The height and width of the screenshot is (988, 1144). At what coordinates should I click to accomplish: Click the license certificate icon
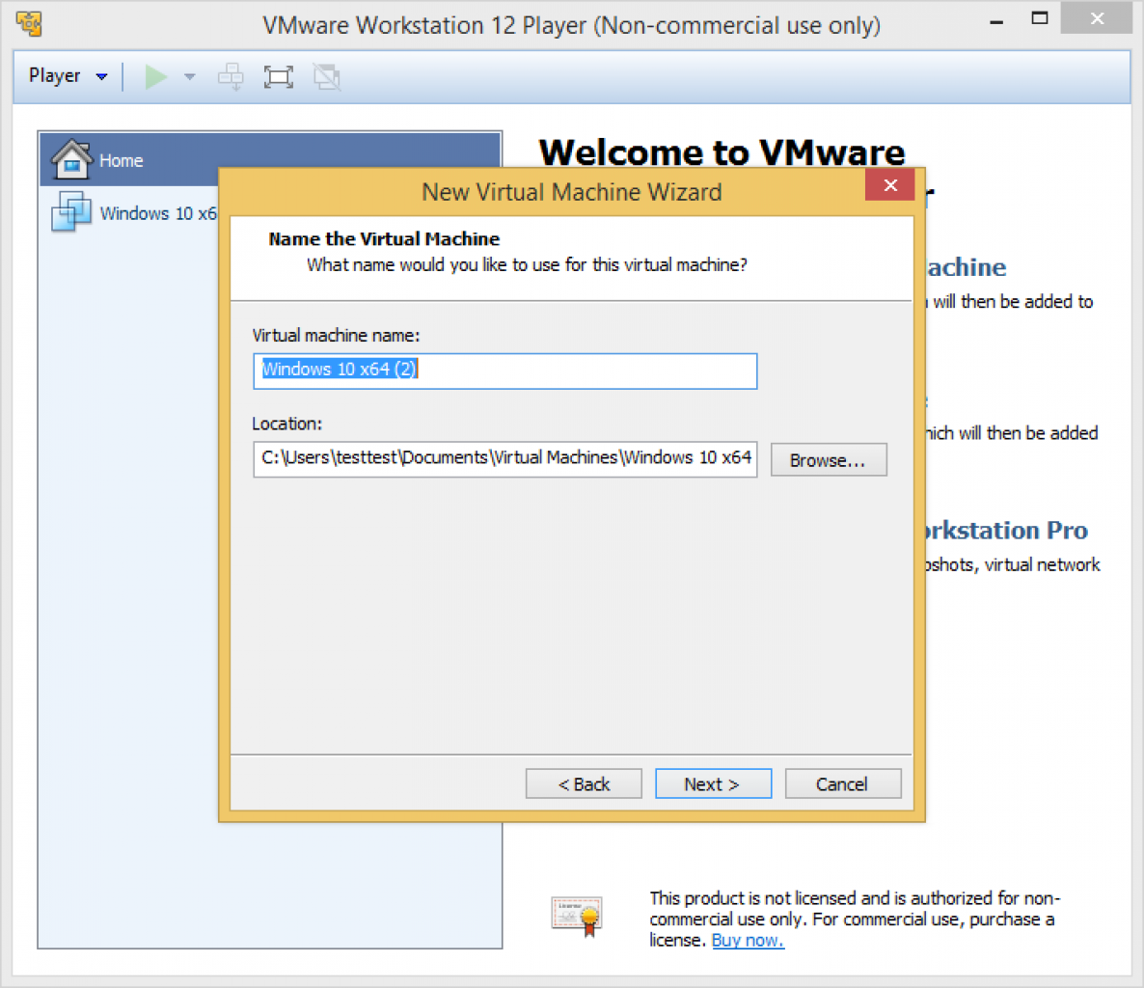(577, 917)
